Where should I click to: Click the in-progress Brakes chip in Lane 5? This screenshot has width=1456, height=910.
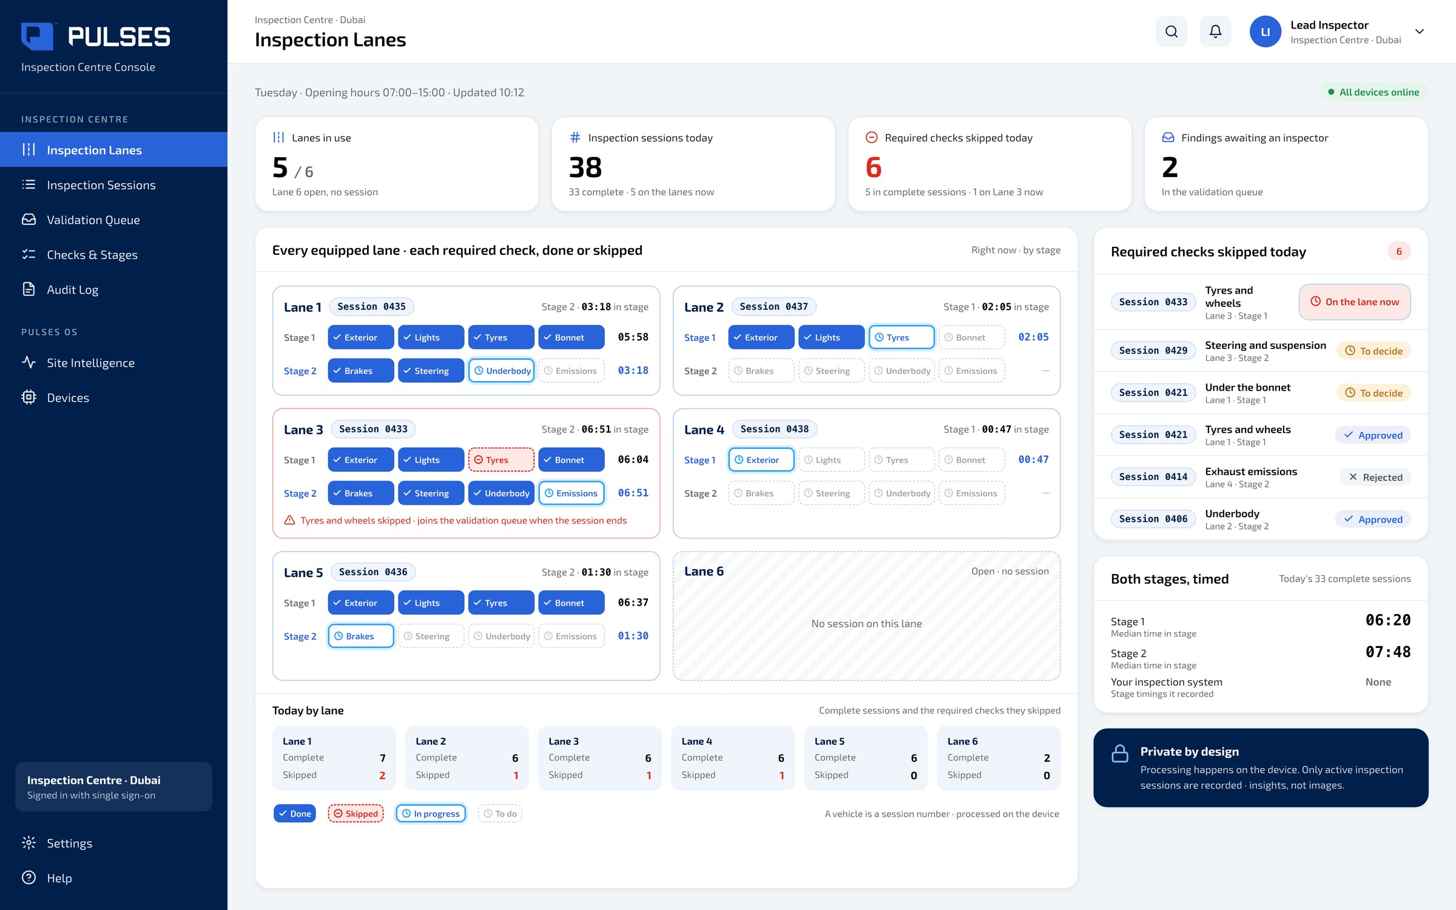[x=361, y=636]
